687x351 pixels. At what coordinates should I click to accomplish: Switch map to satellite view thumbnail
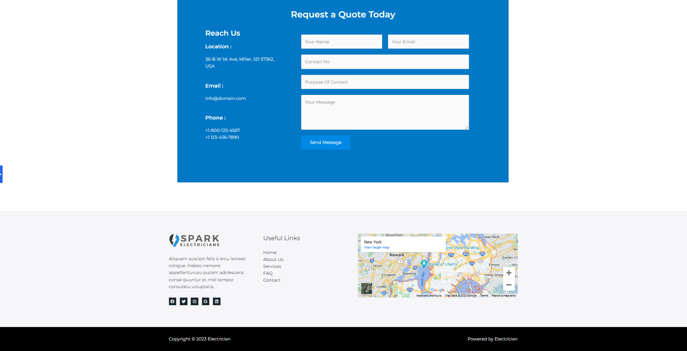(x=367, y=289)
